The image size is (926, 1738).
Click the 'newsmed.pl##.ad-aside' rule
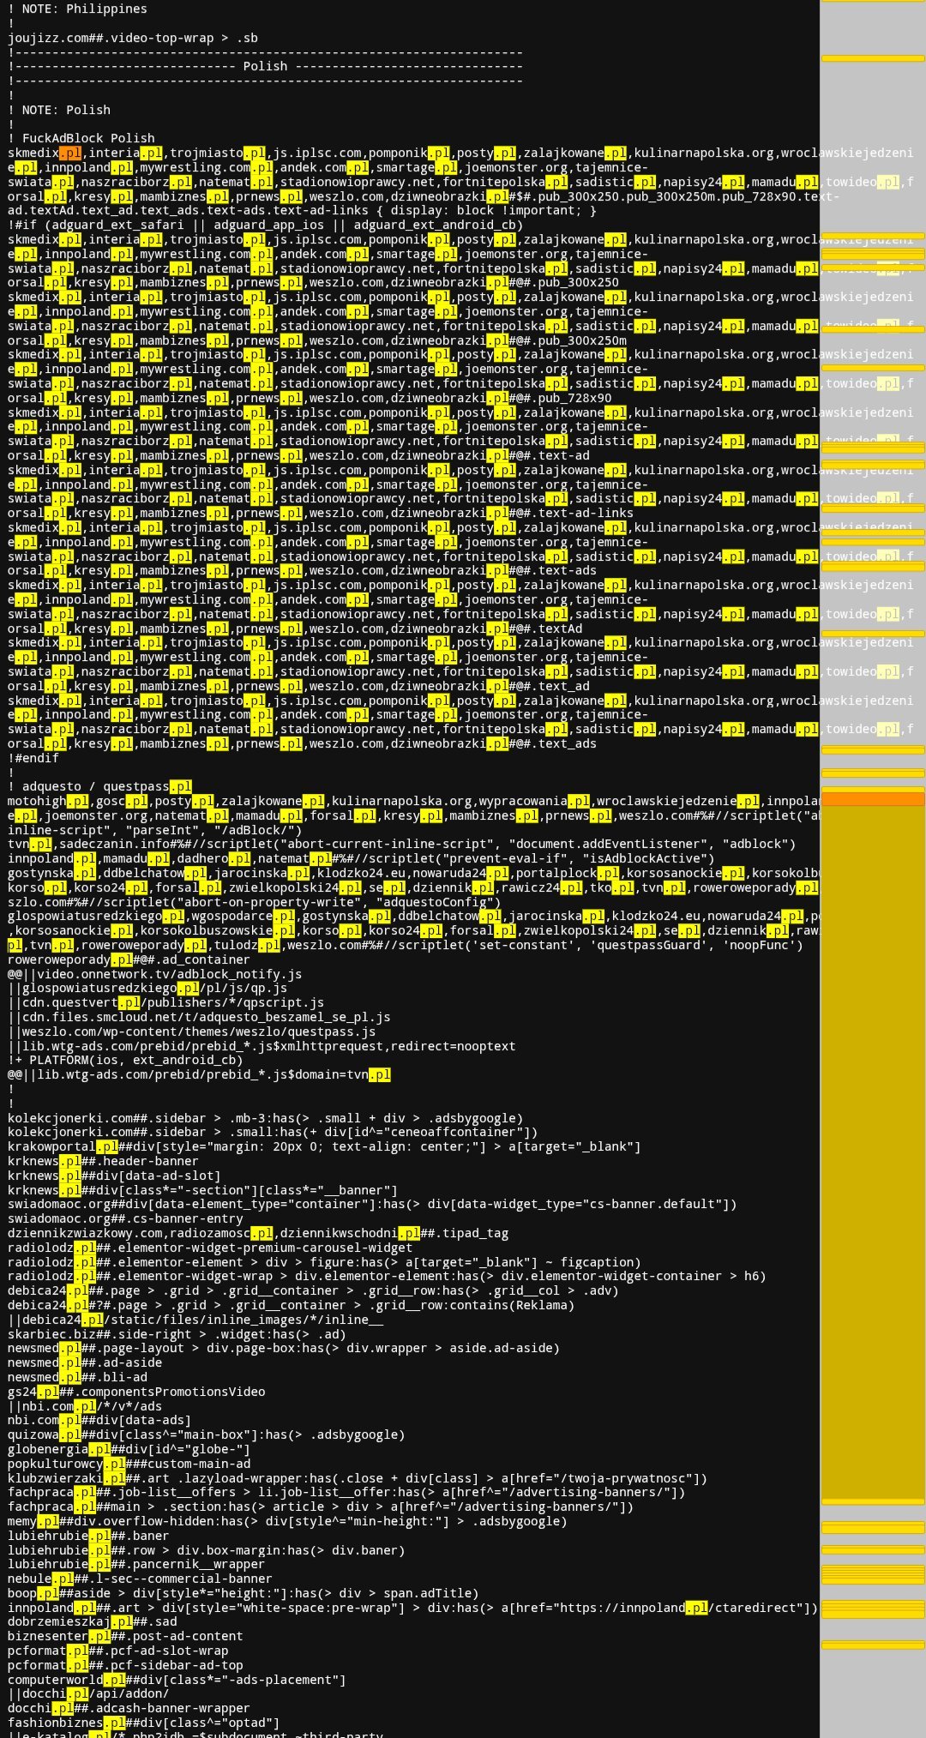pyautogui.click(x=85, y=1362)
